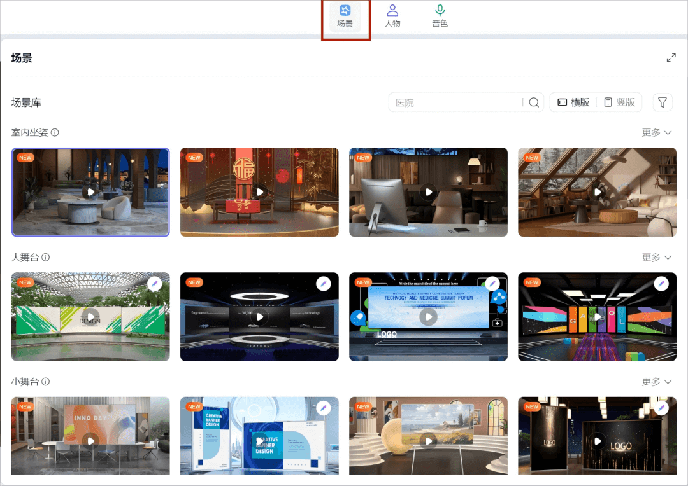Switch to 竖版 portrait orientation

click(x=619, y=102)
